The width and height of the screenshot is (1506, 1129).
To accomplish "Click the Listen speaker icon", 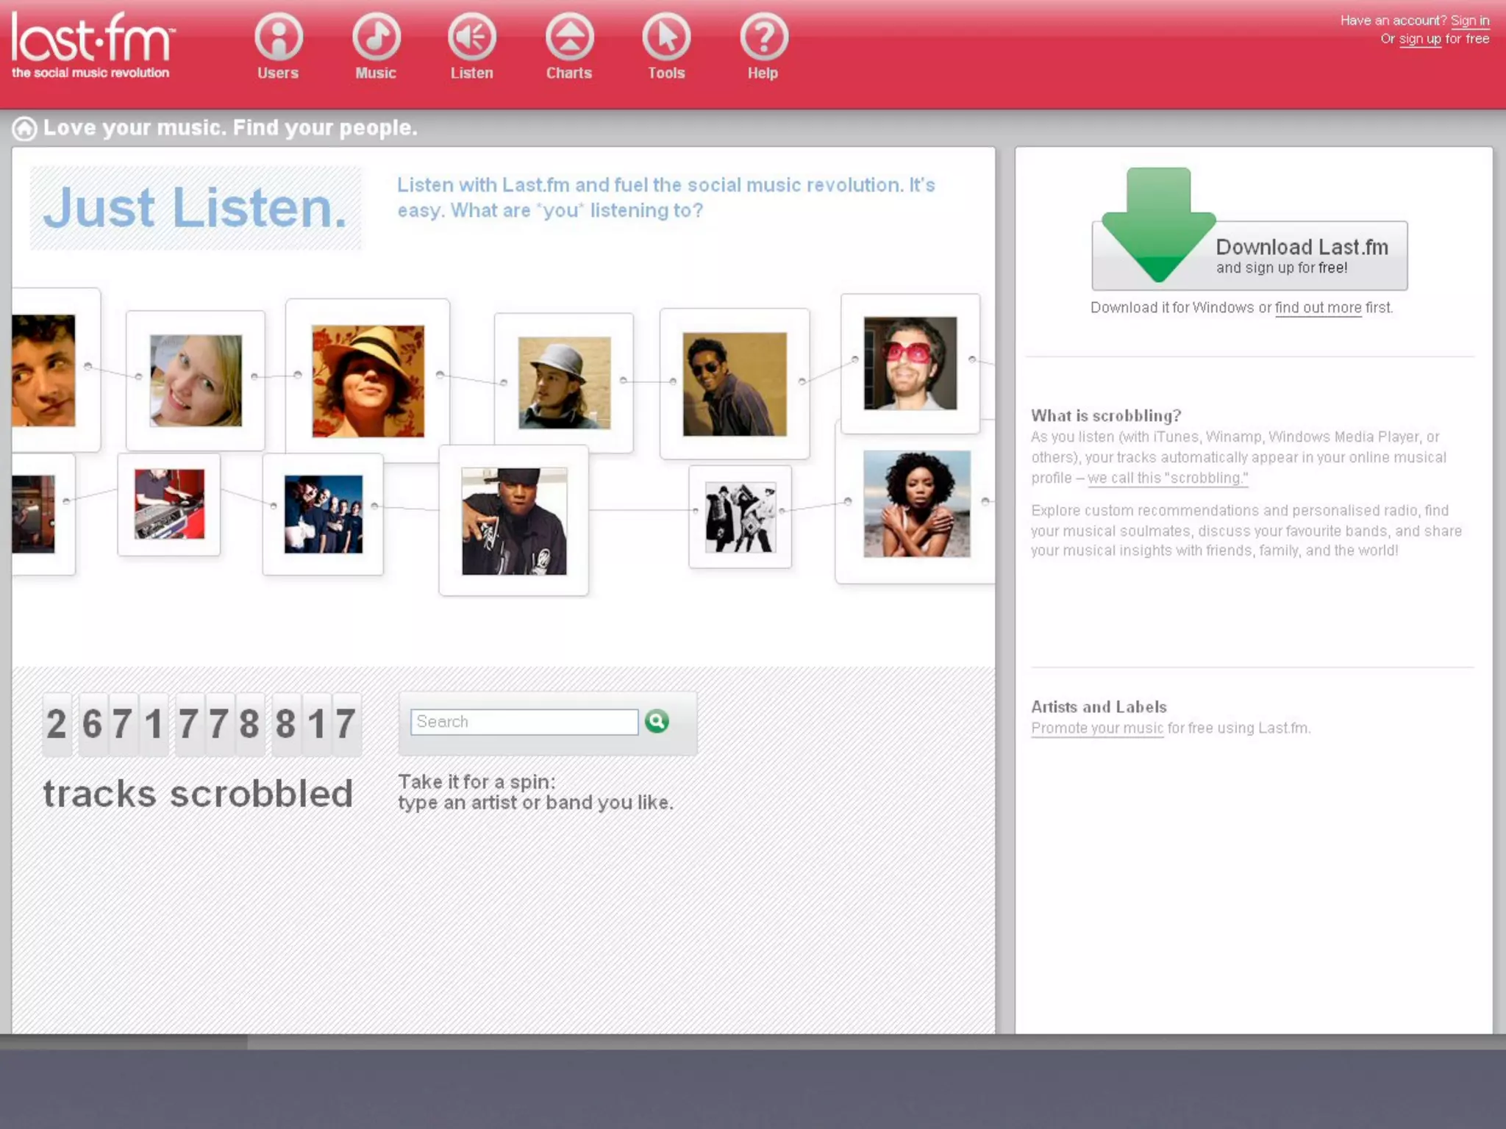I will click(x=471, y=37).
